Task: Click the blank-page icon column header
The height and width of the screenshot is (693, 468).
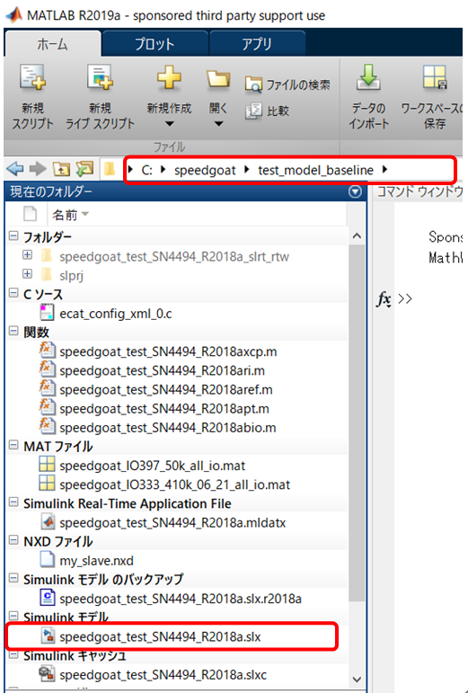Action: [x=30, y=215]
